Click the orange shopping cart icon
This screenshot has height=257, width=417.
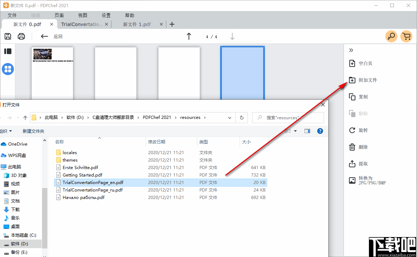click(406, 36)
